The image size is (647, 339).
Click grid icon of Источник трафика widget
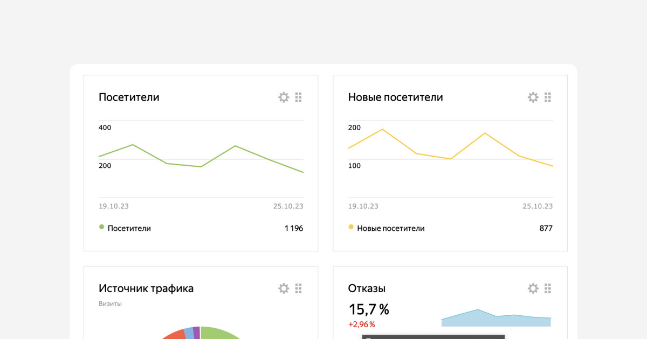coord(299,288)
